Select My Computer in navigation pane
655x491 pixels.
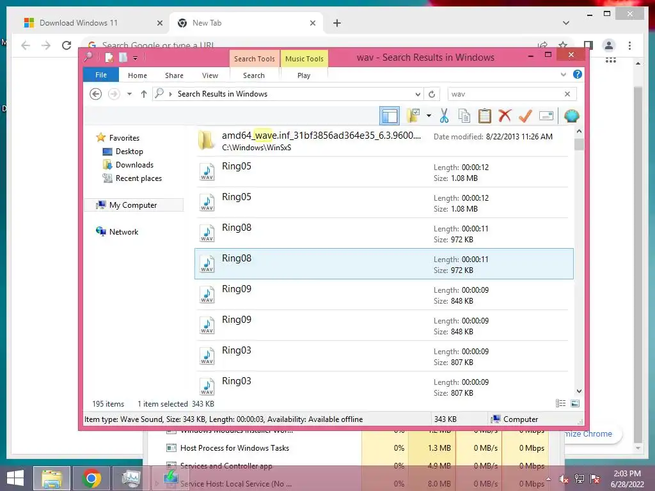[134, 205]
